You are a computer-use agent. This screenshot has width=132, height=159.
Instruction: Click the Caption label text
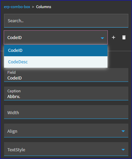[x=14, y=91]
